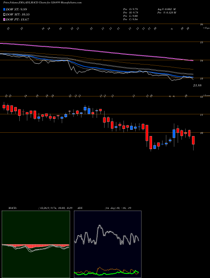The image size is (210, 278).
Task: Click the 21.88 value below the EMA lines
Action: tap(197, 86)
